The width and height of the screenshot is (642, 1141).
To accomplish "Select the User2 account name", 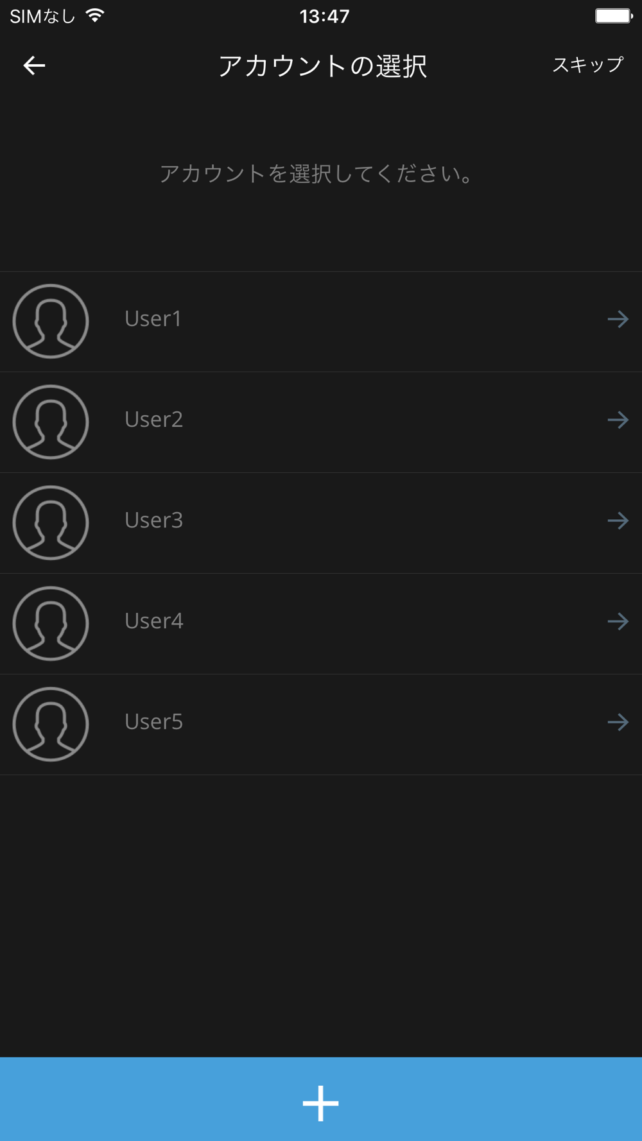I will tap(154, 420).
